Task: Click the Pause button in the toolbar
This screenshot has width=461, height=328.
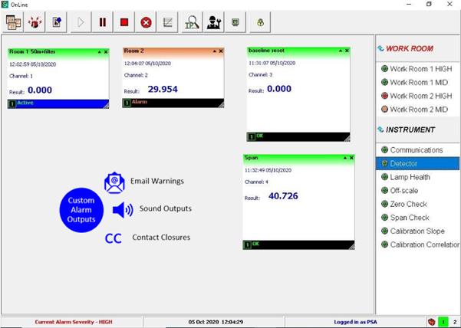Action: click(102, 22)
